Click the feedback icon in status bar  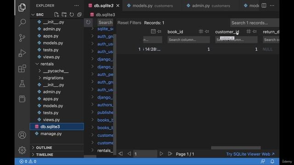tap(263, 161)
